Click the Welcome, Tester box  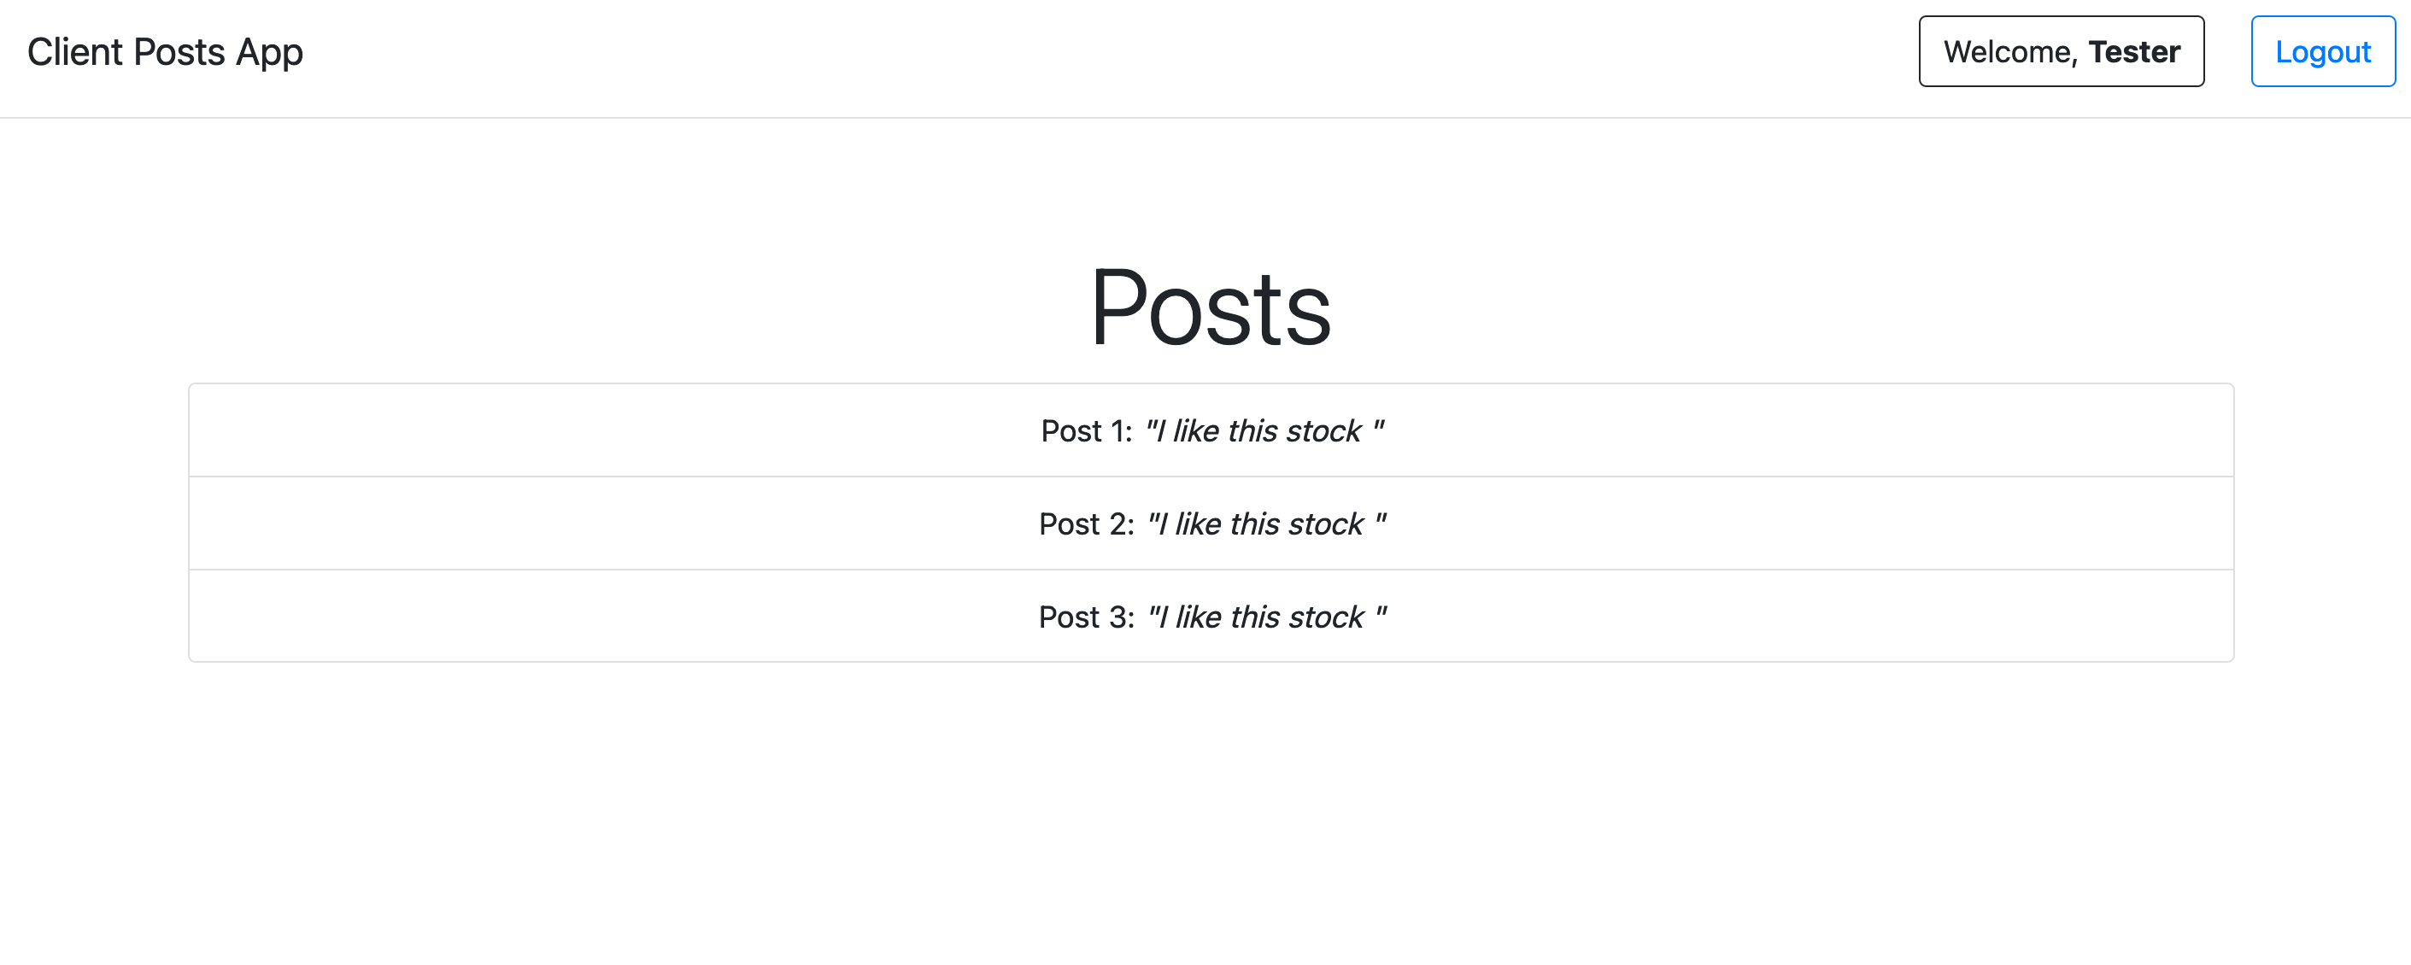coord(2060,51)
